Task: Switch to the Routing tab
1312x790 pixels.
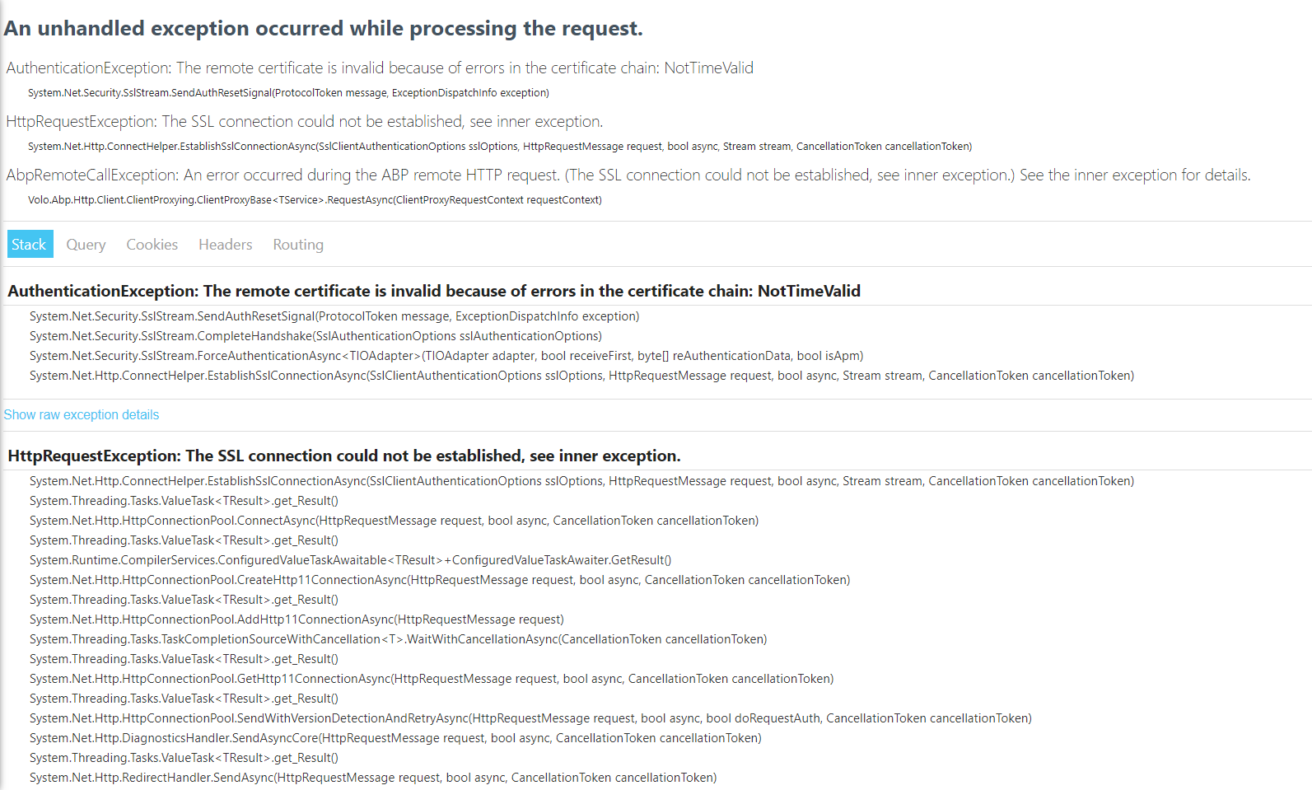Action: click(x=298, y=245)
